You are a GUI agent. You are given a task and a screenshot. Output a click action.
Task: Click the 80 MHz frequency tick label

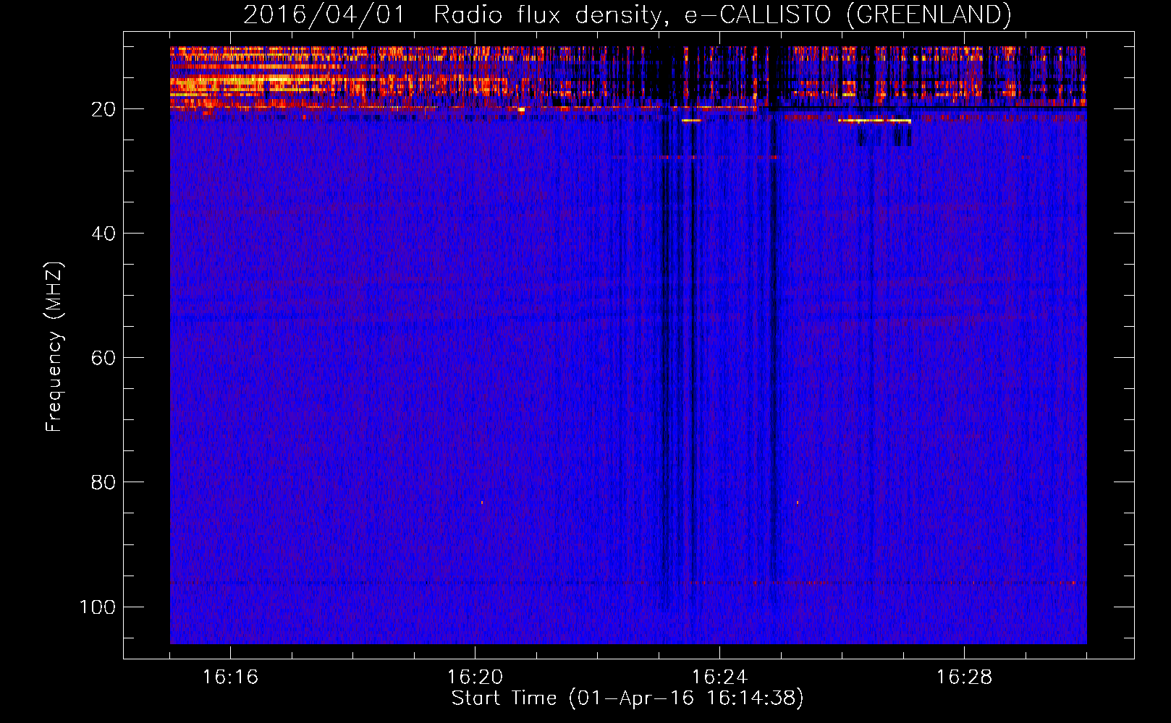click(103, 482)
